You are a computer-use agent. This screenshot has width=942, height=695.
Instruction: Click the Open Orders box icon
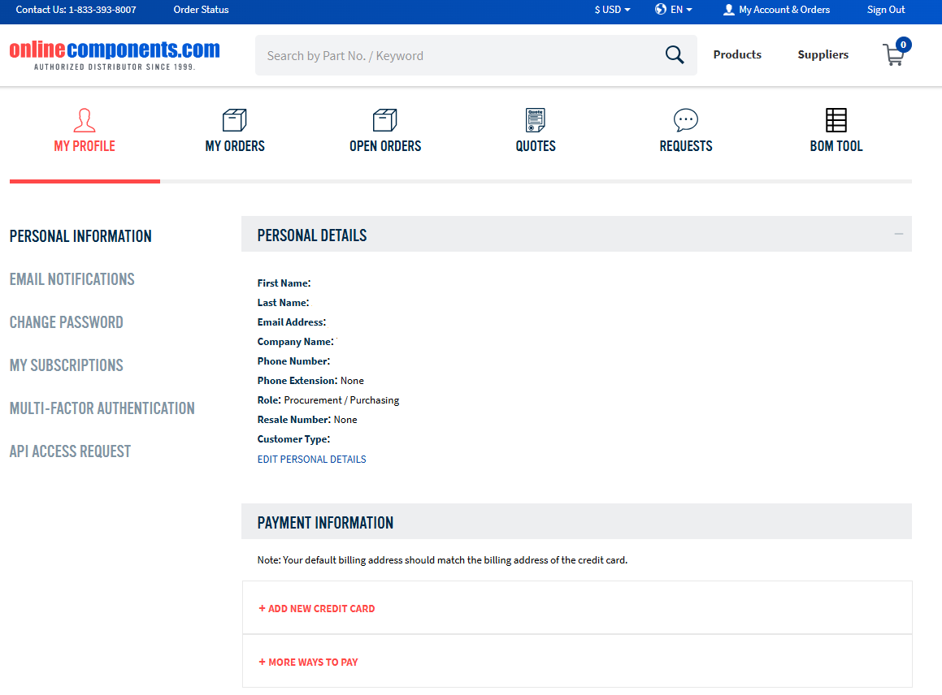click(385, 120)
